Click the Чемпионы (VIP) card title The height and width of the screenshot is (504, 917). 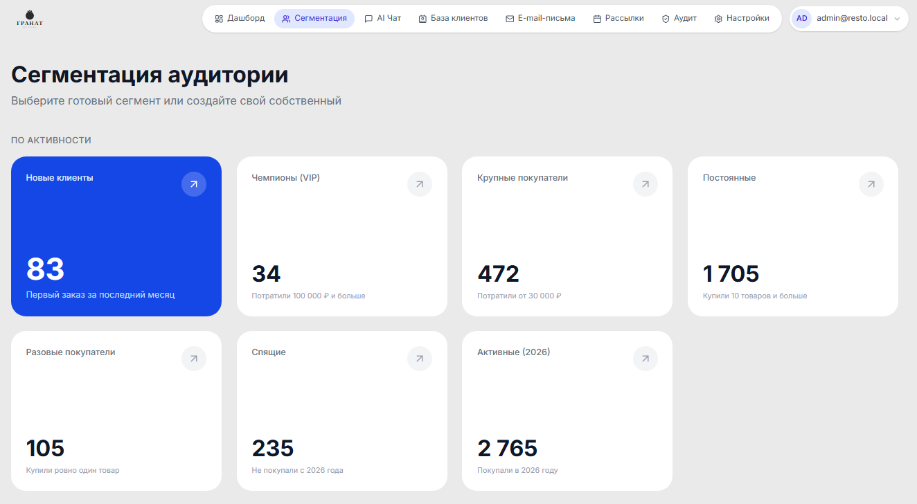tap(285, 178)
